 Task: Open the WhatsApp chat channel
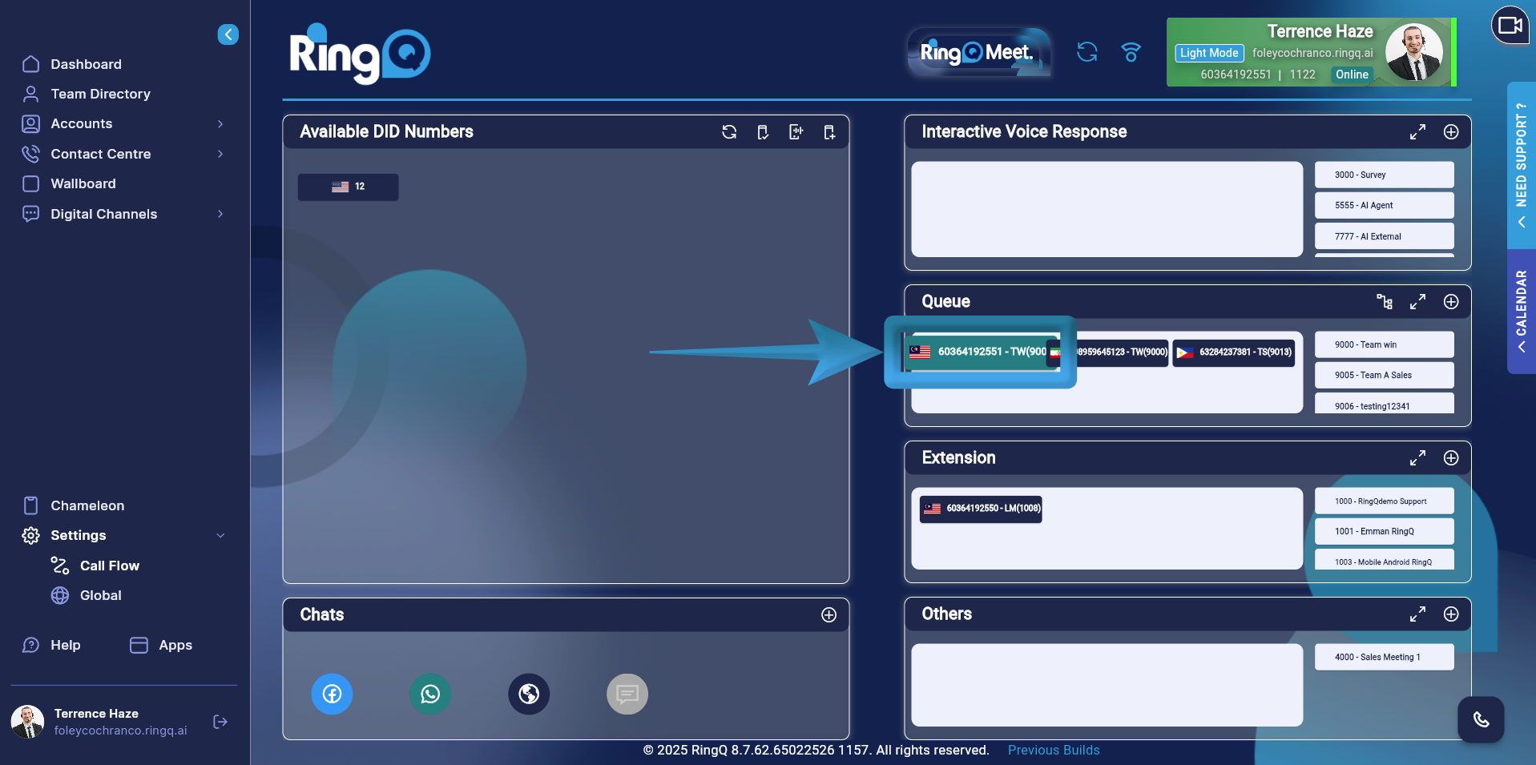pos(430,694)
